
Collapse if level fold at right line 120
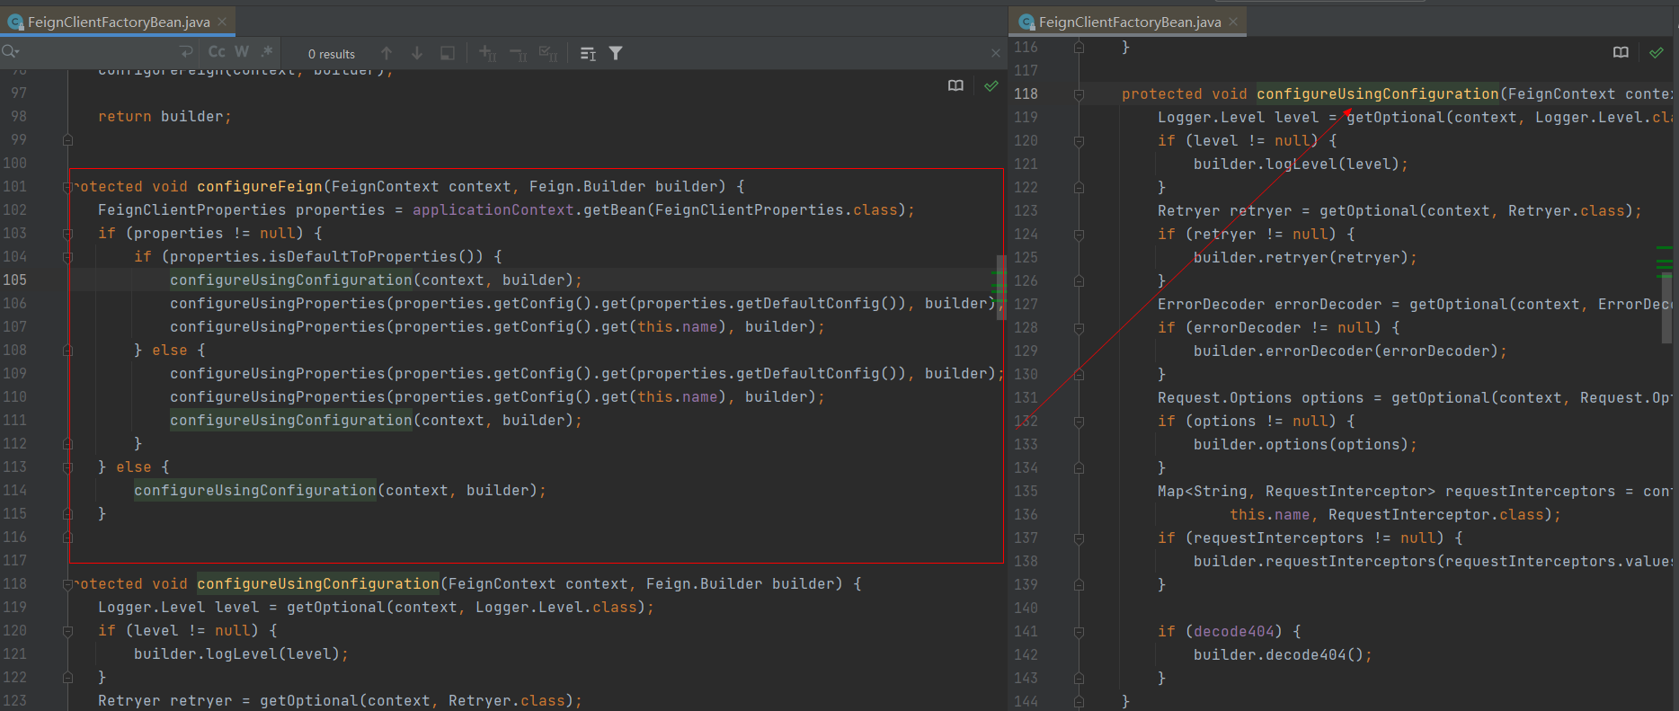tap(1079, 141)
